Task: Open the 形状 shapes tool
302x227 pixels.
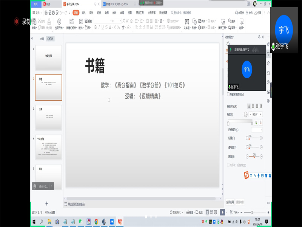Action: [x=194, y=22]
